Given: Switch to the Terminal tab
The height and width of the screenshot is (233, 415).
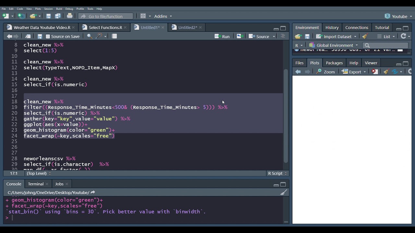Looking at the screenshot, I should pos(36,184).
